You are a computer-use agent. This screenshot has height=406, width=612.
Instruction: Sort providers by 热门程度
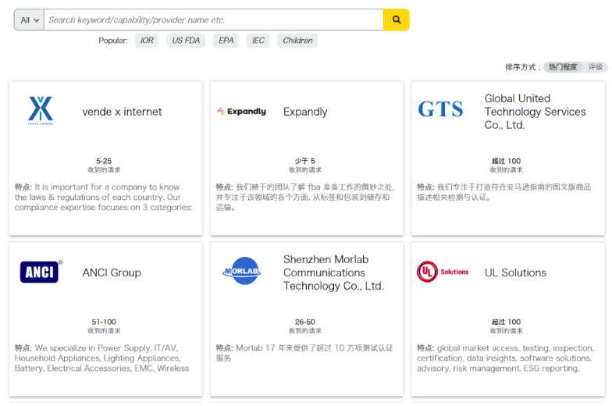[563, 67]
